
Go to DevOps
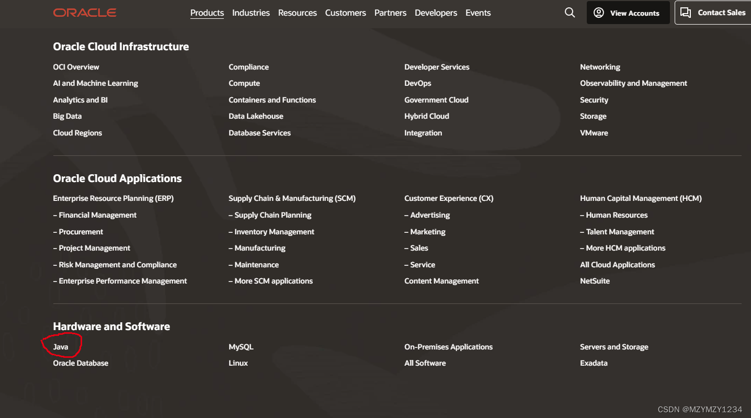point(418,83)
